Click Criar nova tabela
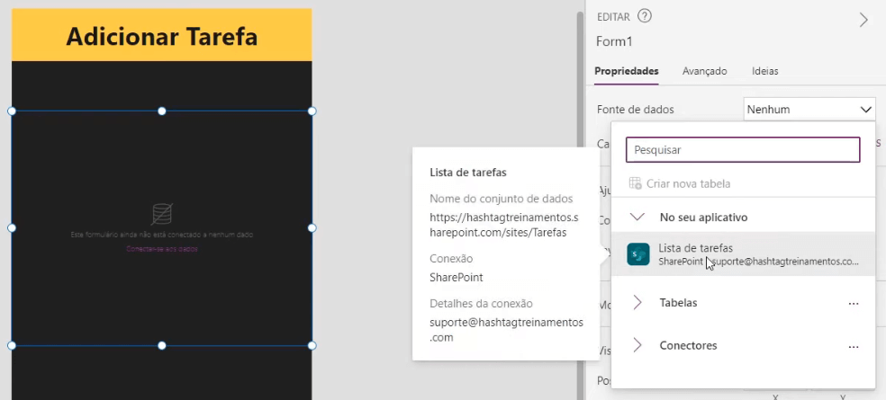Screen dimensions: 886x400 [688, 184]
